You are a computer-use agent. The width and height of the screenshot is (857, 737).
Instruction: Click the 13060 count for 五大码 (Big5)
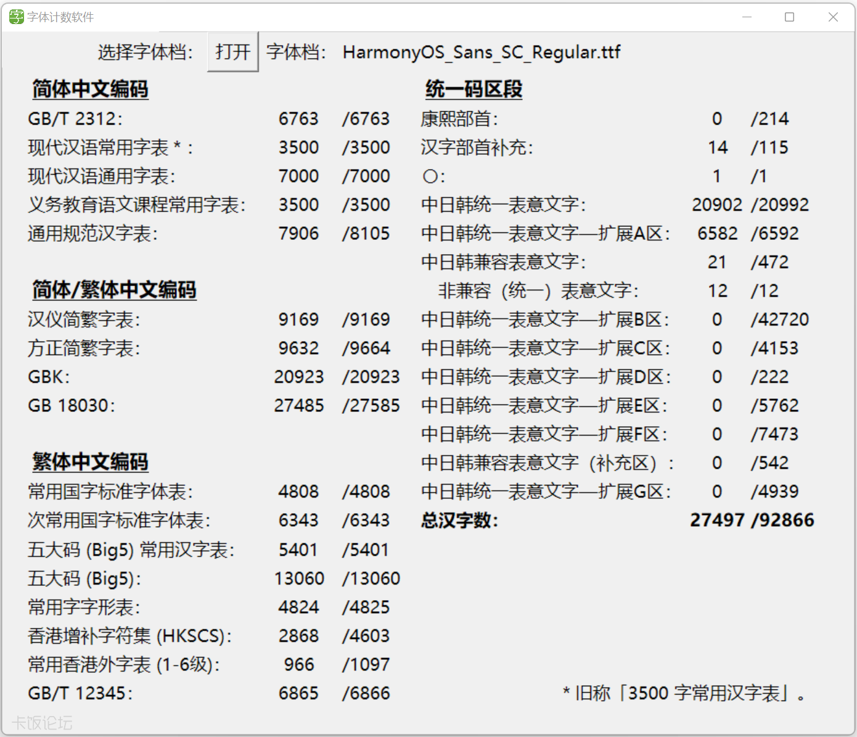[299, 578]
